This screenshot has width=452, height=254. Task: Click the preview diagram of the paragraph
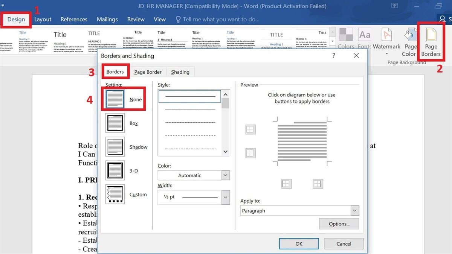[x=302, y=141]
